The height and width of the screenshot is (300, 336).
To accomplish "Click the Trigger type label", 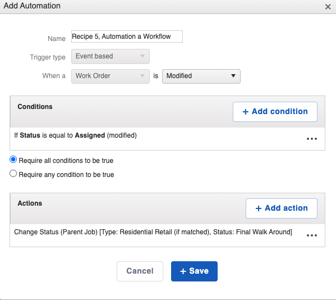I will pos(48,57).
